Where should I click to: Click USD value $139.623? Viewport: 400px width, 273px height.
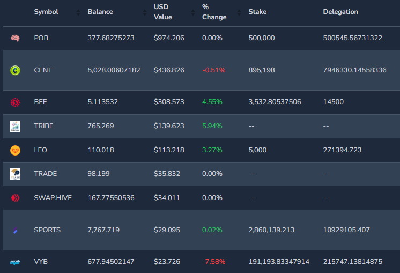pyautogui.click(x=169, y=126)
